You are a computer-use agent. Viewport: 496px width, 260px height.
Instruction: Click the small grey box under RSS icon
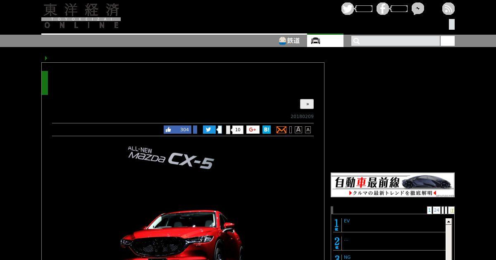pyautogui.click(x=452, y=24)
